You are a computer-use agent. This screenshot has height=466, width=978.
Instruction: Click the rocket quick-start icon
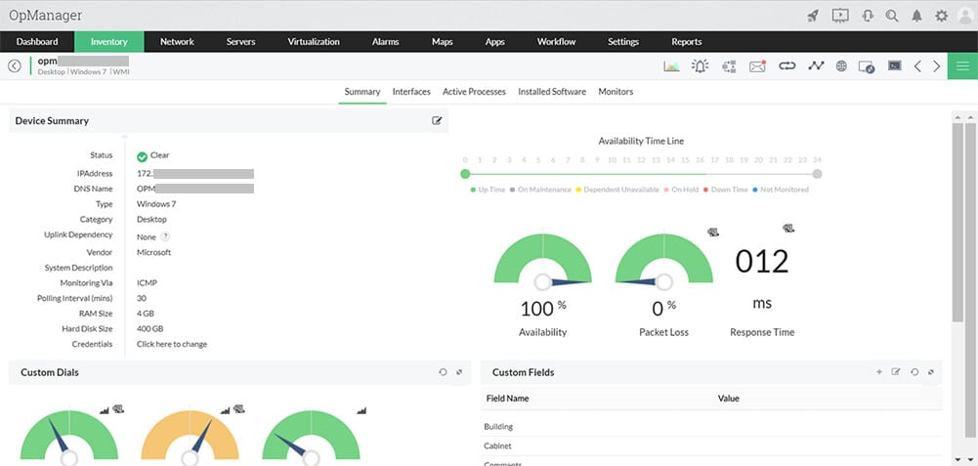[813, 16]
